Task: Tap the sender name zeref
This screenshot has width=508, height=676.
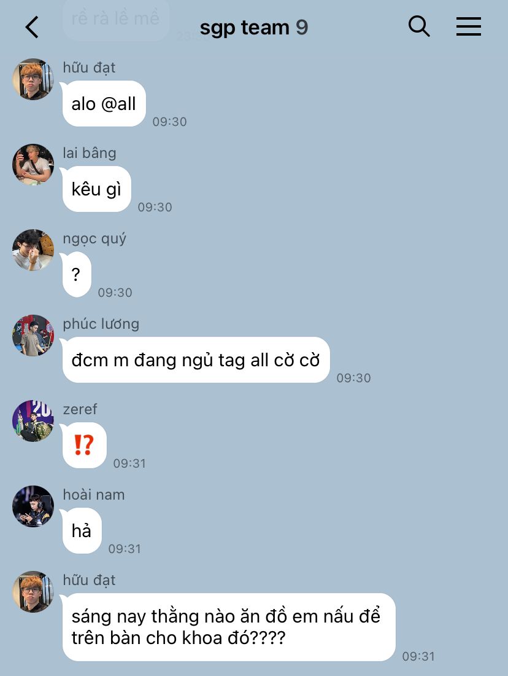Action: point(80,409)
